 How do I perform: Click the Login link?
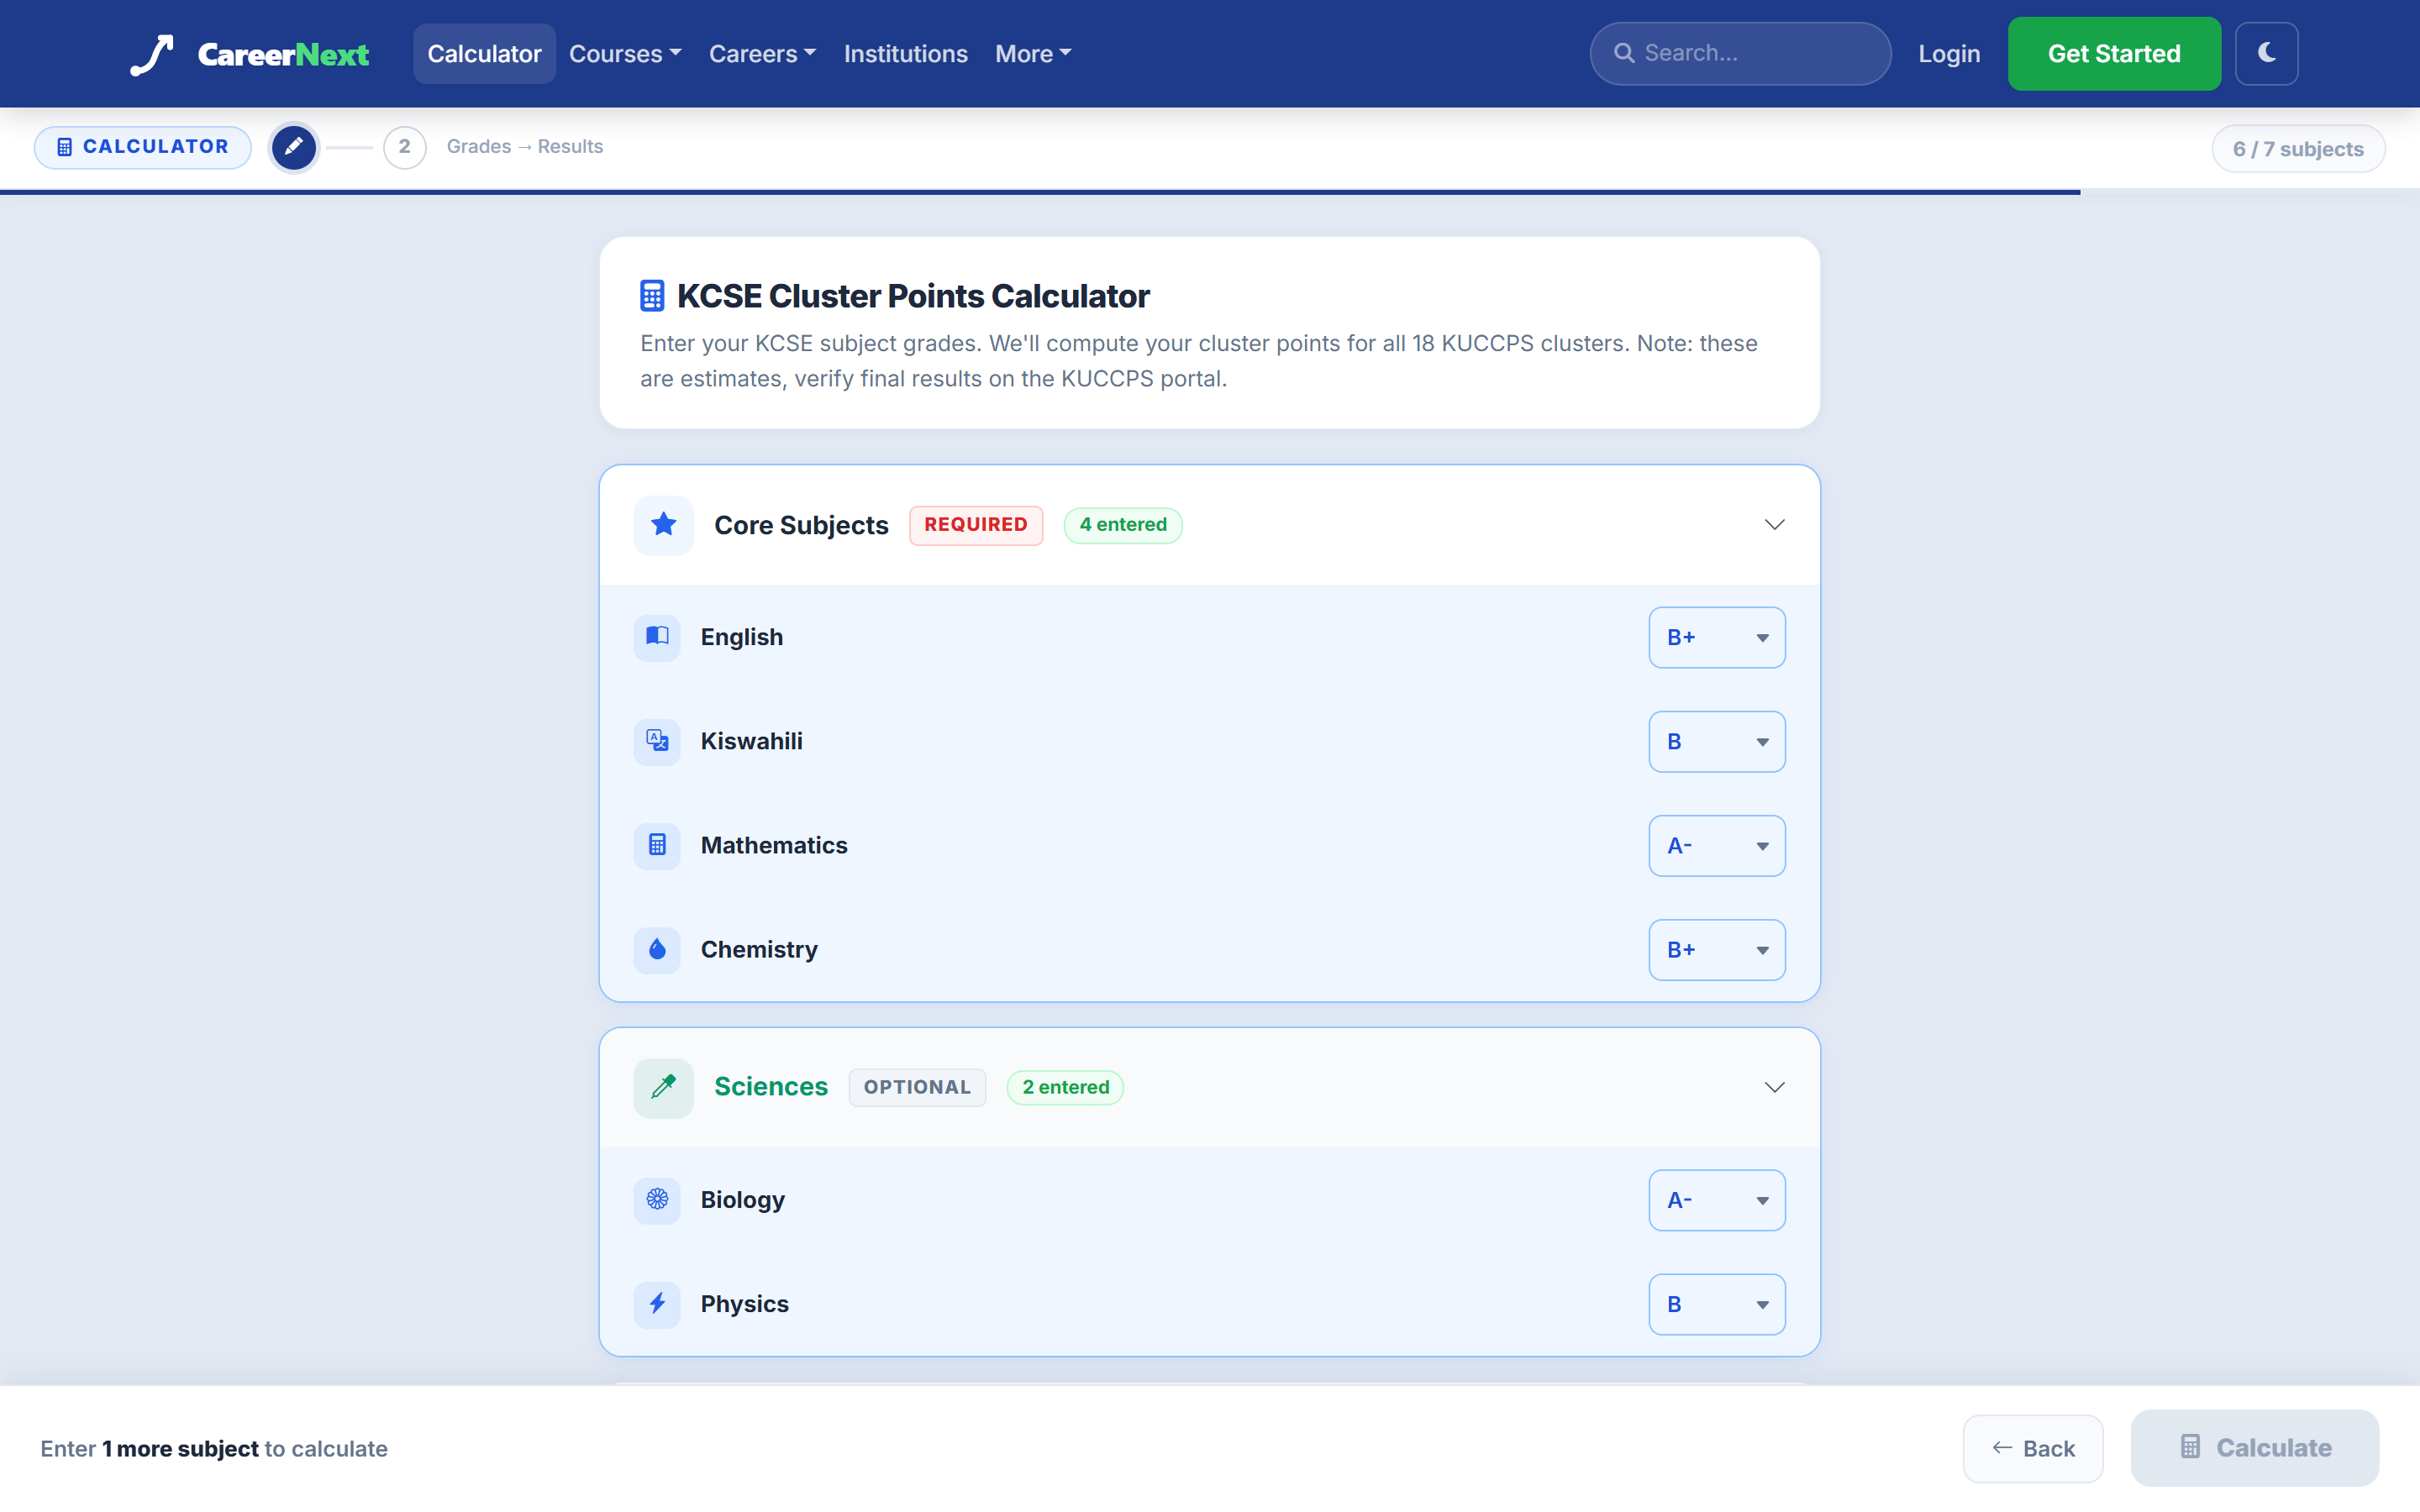click(1948, 54)
